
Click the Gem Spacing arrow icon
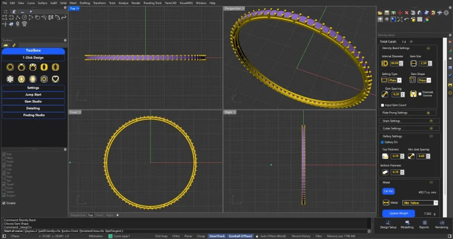coord(385,94)
